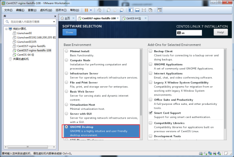
Task: Click the Unity mode toolbar icon
Action: coord(151,10)
